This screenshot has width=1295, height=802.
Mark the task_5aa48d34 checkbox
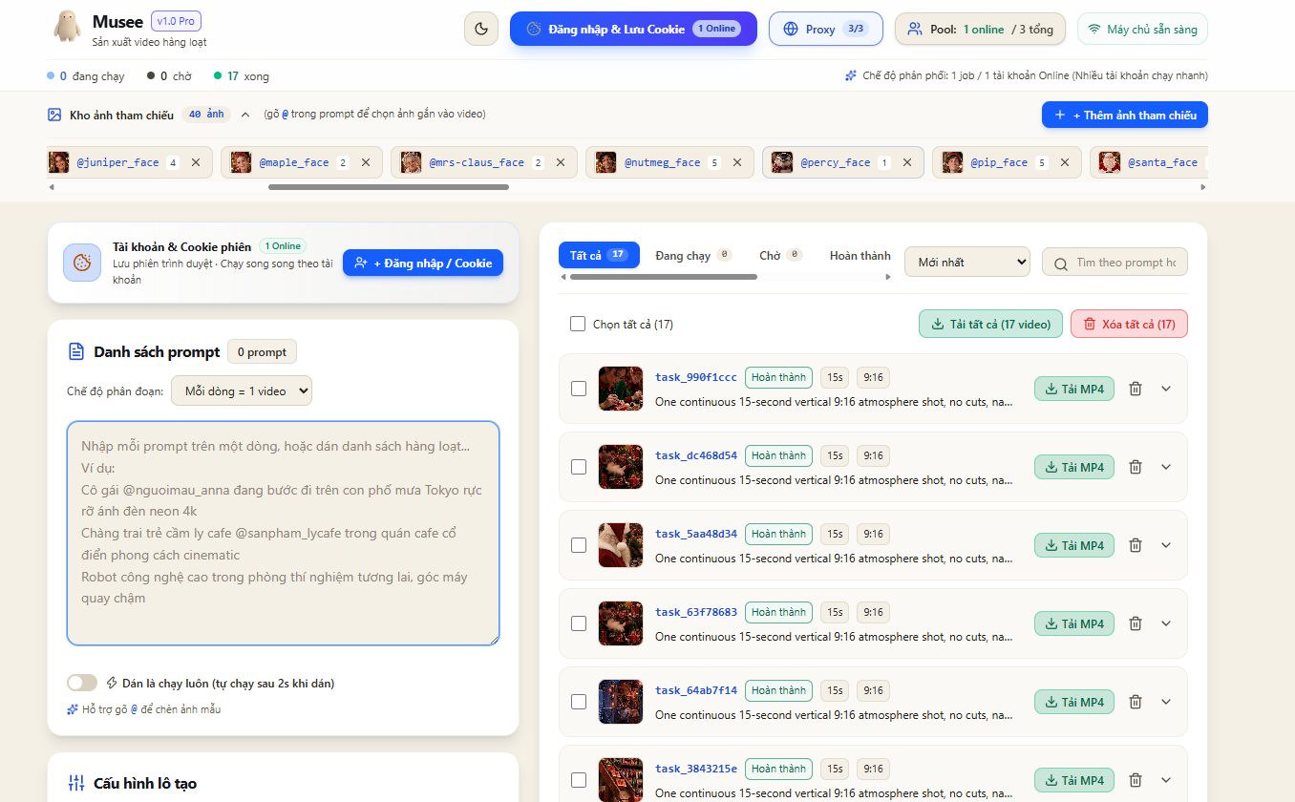tap(579, 545)
